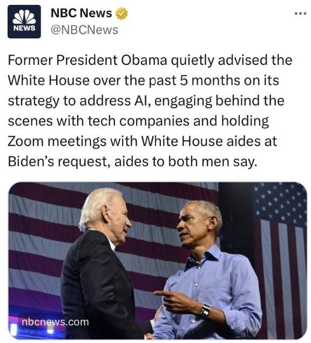The height and width of the screenshot is (343, 311).
Task: Open the NBC News profile avatar
Action: click(x=24, y=22)
